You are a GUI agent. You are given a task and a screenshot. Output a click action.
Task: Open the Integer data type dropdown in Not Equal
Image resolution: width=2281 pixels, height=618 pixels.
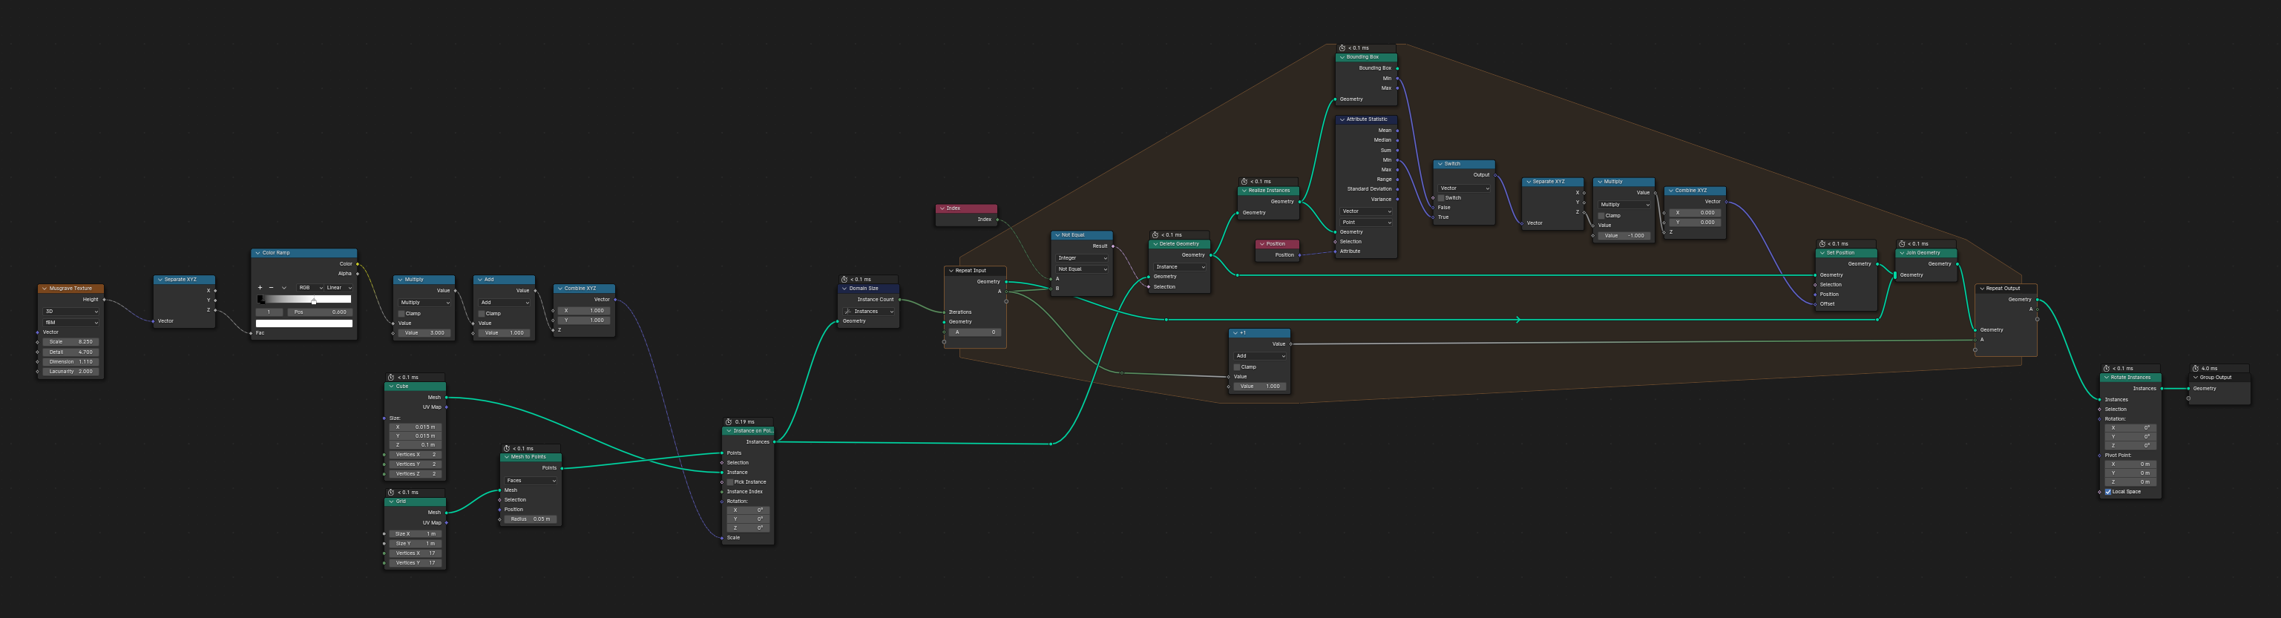click(1081, 257)
